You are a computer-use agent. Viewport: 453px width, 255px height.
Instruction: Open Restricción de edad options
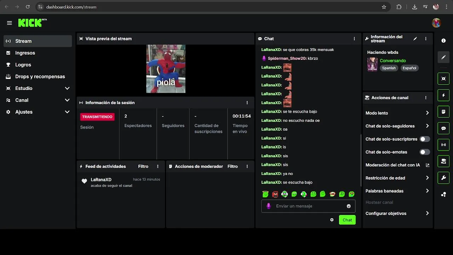pyautogui.click(x=397, y=178)
